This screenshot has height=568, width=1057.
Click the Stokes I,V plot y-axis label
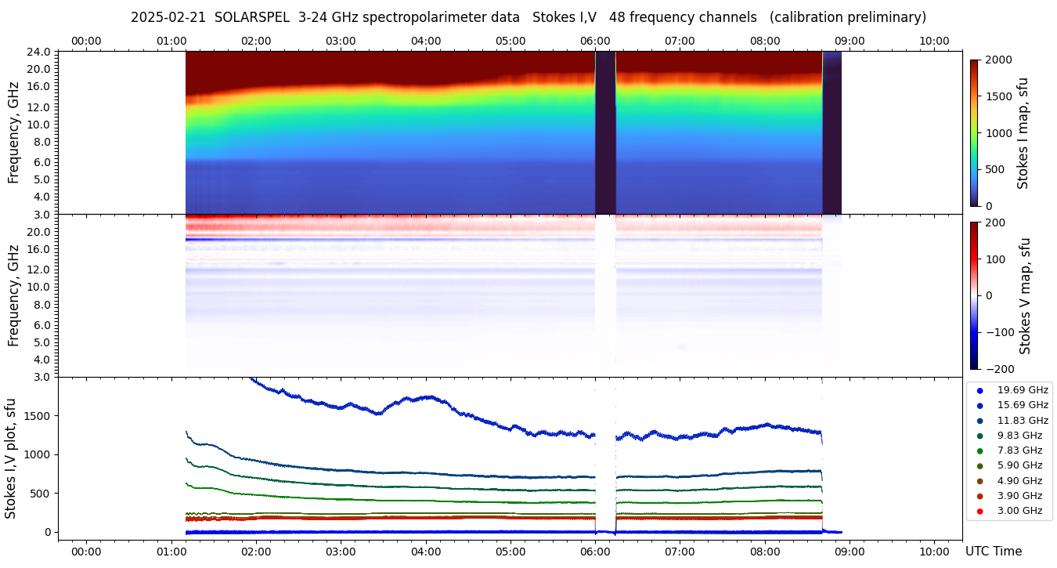click(x=11, y=458)
